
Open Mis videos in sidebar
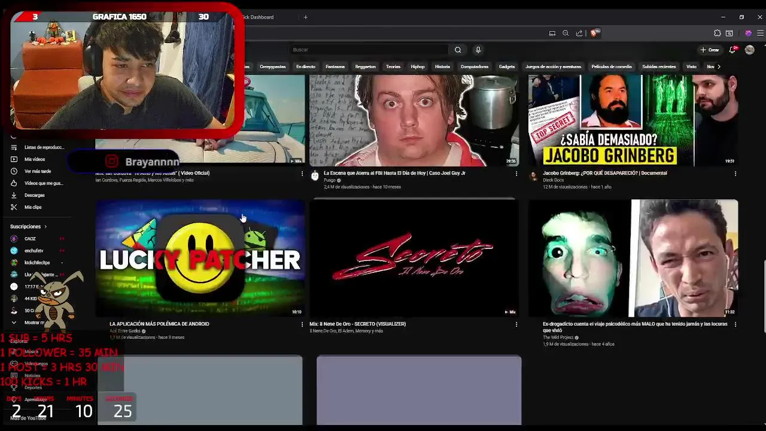click(x=37, y=159)
